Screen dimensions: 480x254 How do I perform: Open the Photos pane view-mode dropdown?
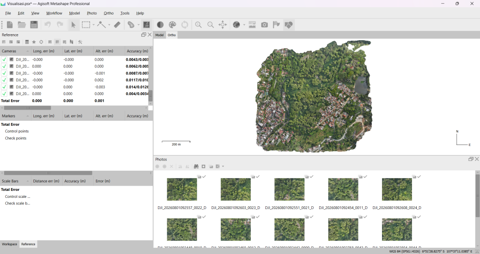click(x=223, y=167)
